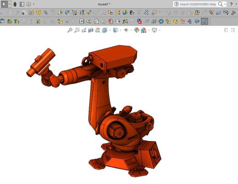
Task: Click the edit component pencil icon
Action: coord(31,12)
